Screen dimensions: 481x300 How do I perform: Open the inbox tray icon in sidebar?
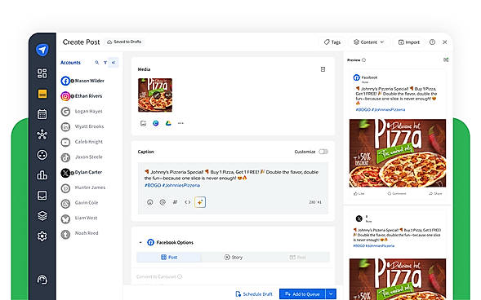pos(42,196)
